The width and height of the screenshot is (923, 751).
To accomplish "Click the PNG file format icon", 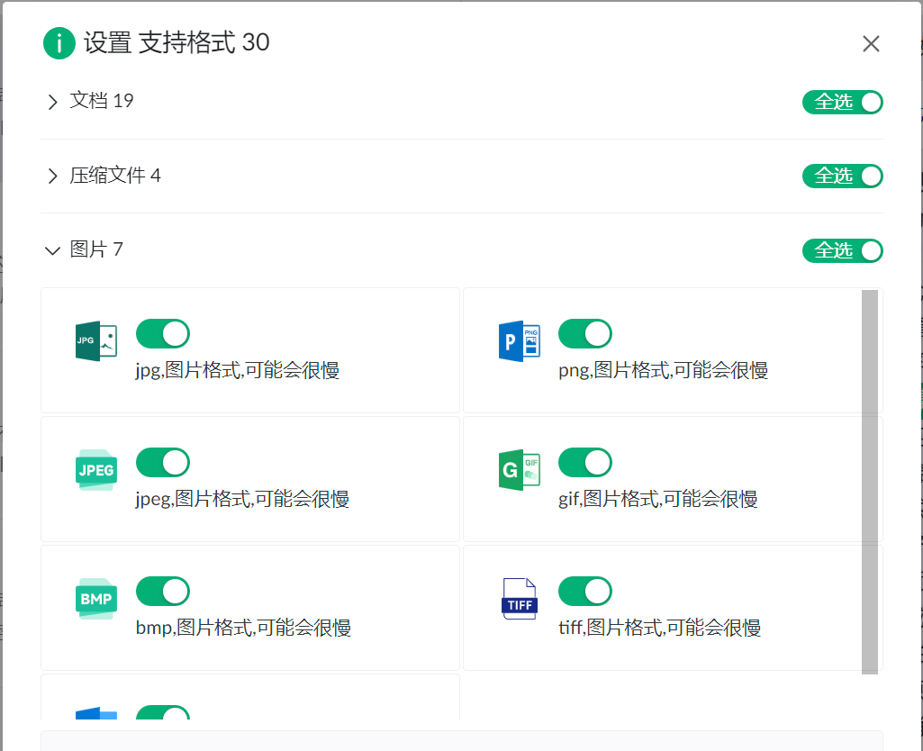I will (x=519, y=341).
